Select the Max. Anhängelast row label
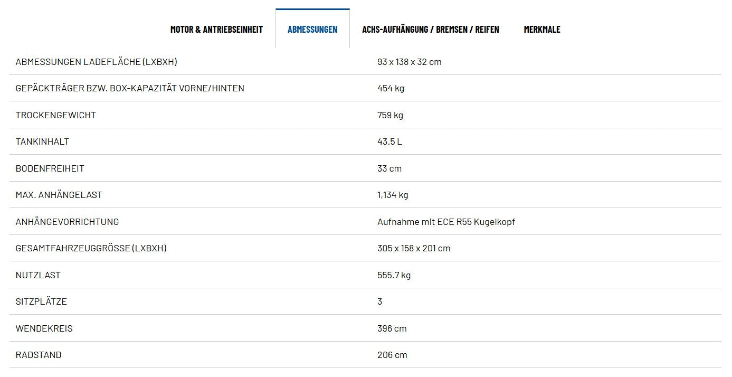Image resolution: width=732 pixels, height=377 pixels. [x=59, y=195]
